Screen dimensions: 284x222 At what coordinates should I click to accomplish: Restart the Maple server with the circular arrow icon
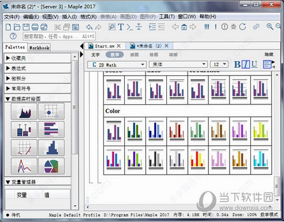242,27
